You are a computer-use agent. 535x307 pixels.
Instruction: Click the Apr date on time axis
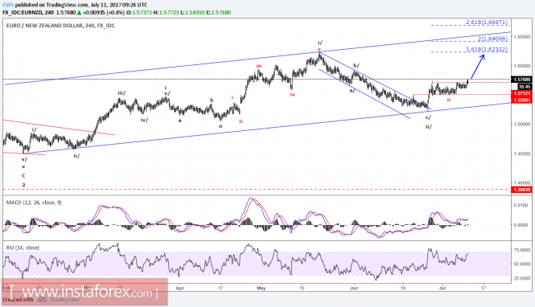[x=180, y=288]
